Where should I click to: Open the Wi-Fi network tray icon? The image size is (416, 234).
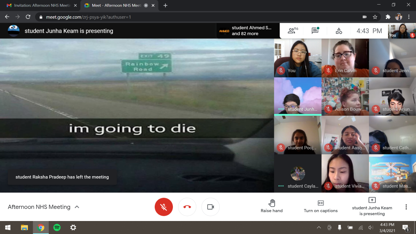click(x=361, y=227)
